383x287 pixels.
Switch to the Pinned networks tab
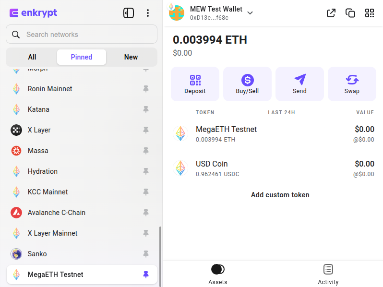click(x=82, y=57)
